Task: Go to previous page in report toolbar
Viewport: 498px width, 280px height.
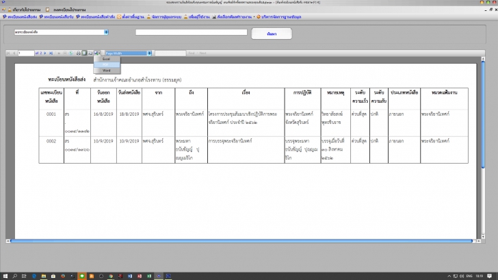Action: 14,53
